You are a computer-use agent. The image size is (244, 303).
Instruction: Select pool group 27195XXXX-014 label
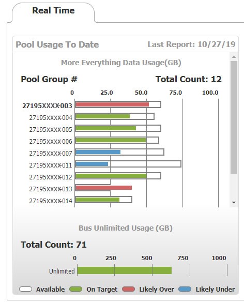pos(51,201)
